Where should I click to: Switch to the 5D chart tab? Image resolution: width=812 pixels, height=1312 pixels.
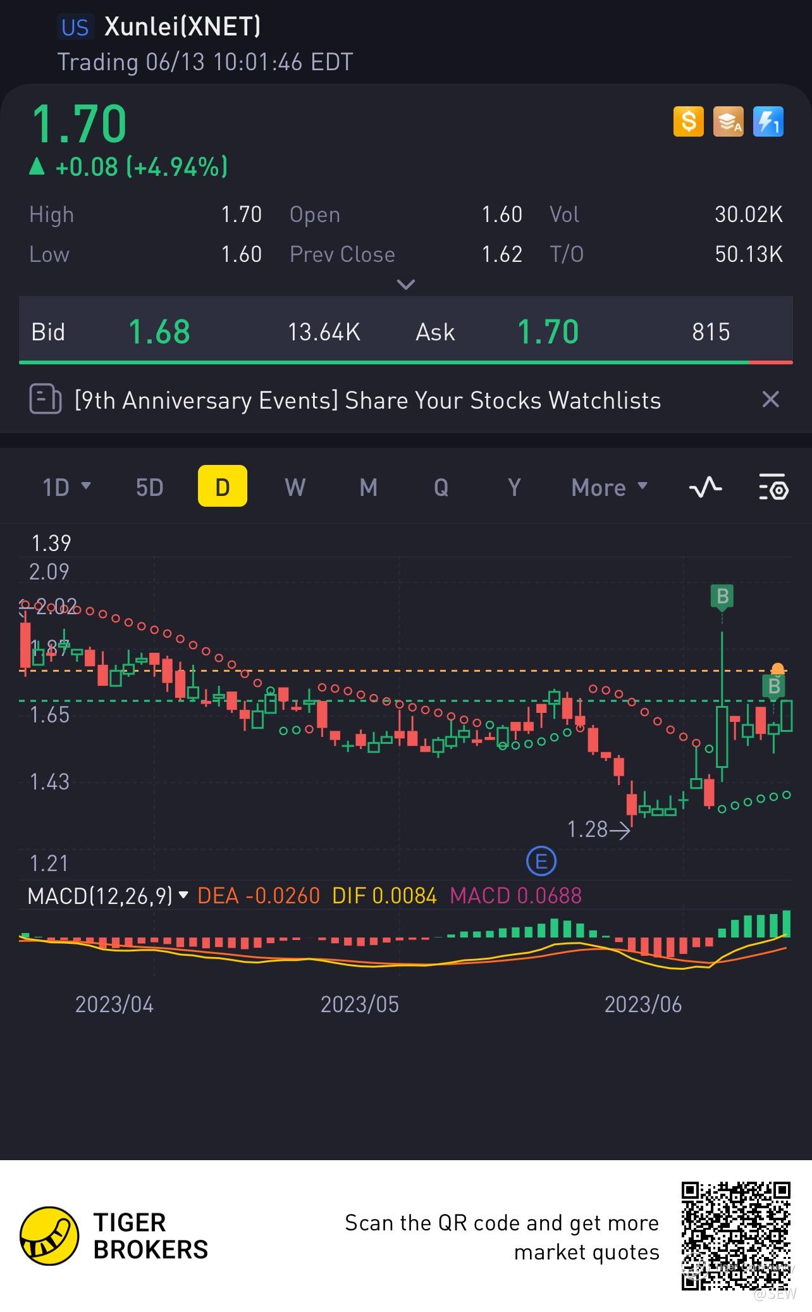[x=150, y=487]
